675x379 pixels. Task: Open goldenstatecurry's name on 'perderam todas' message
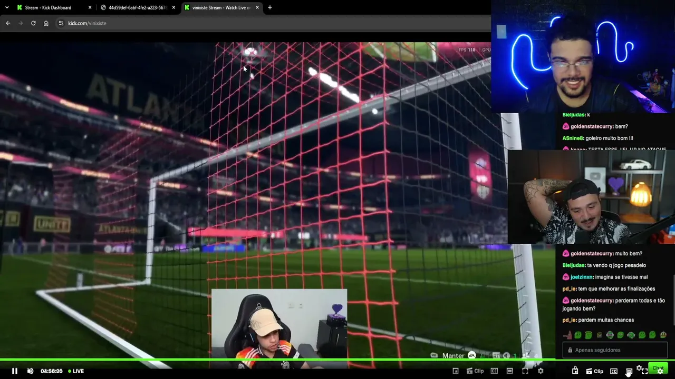[x=592, y=301]
